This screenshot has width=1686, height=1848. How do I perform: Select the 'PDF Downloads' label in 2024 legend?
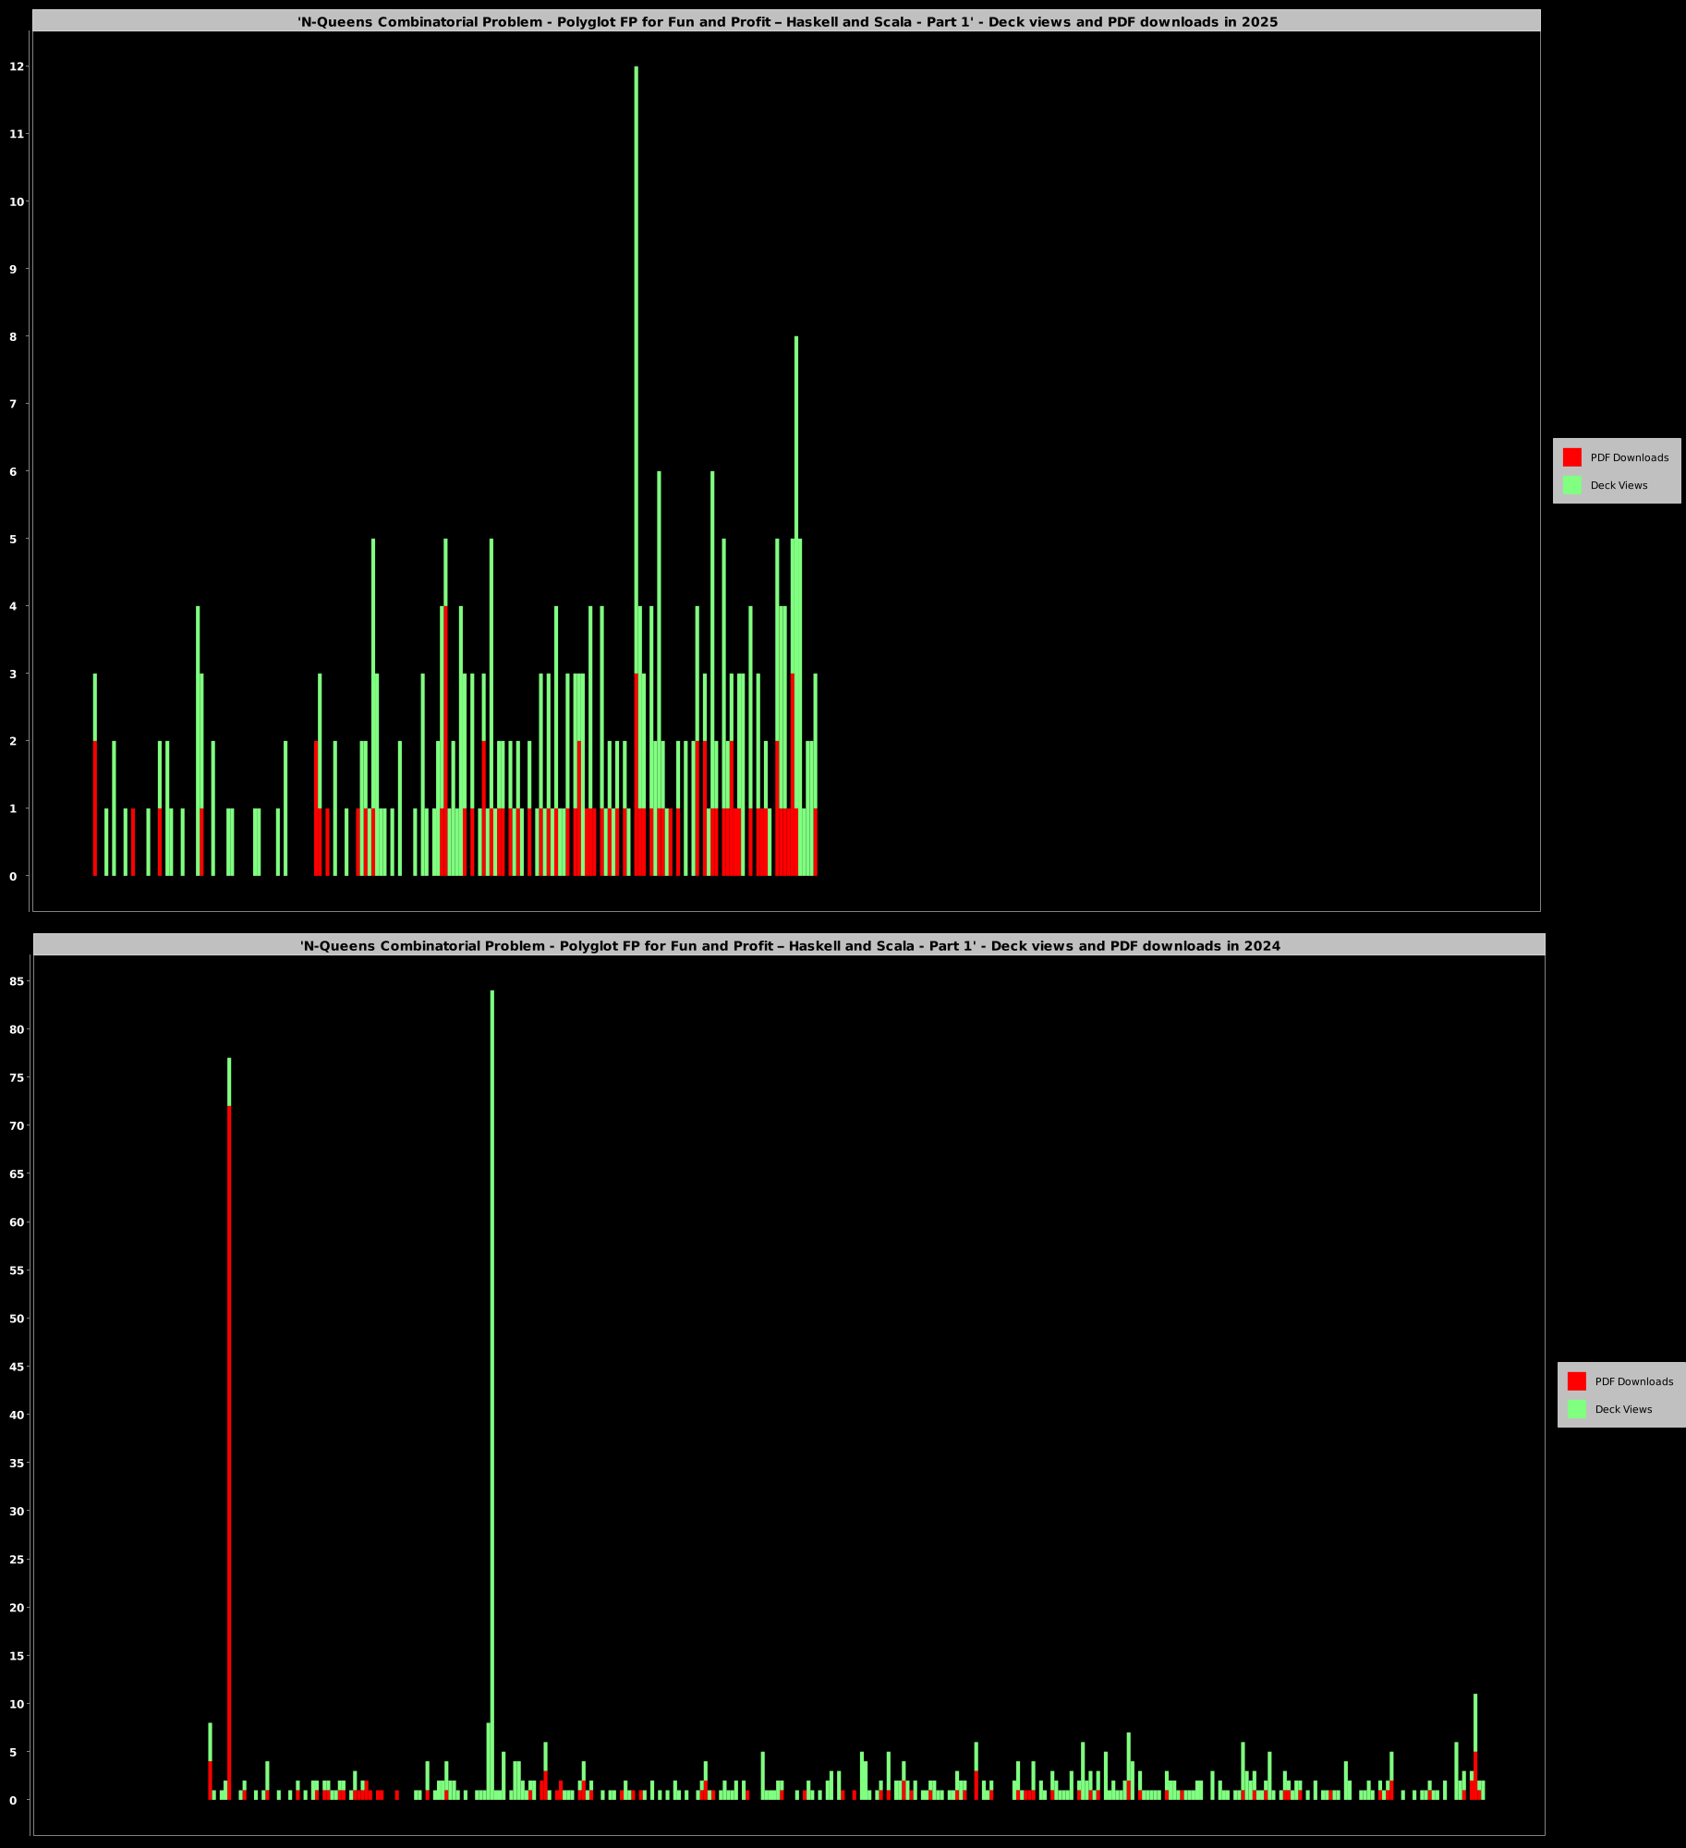tap(1633, 1381)
